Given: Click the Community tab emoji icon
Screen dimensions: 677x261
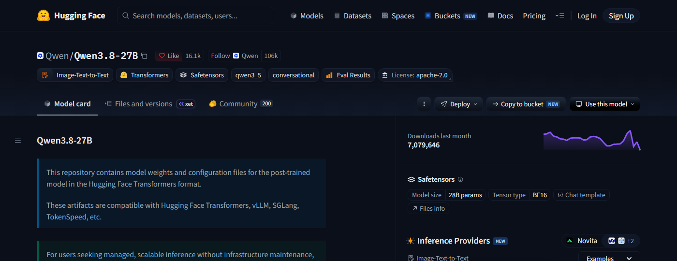Looking at the screenshot, I should point(213,104).
